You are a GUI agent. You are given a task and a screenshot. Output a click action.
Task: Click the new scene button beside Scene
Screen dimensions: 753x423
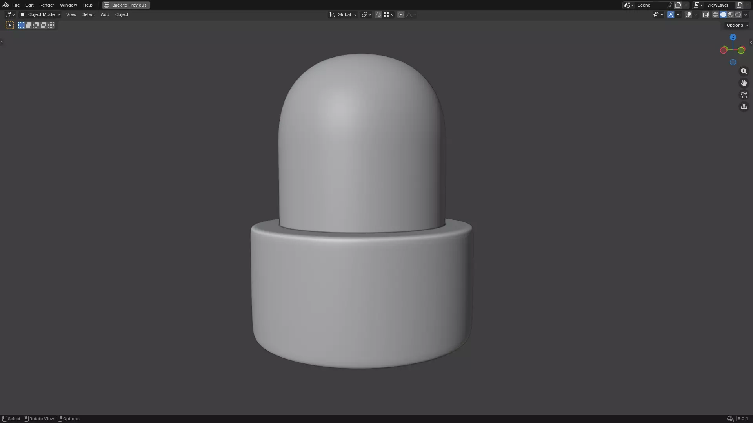coord(678,5)
